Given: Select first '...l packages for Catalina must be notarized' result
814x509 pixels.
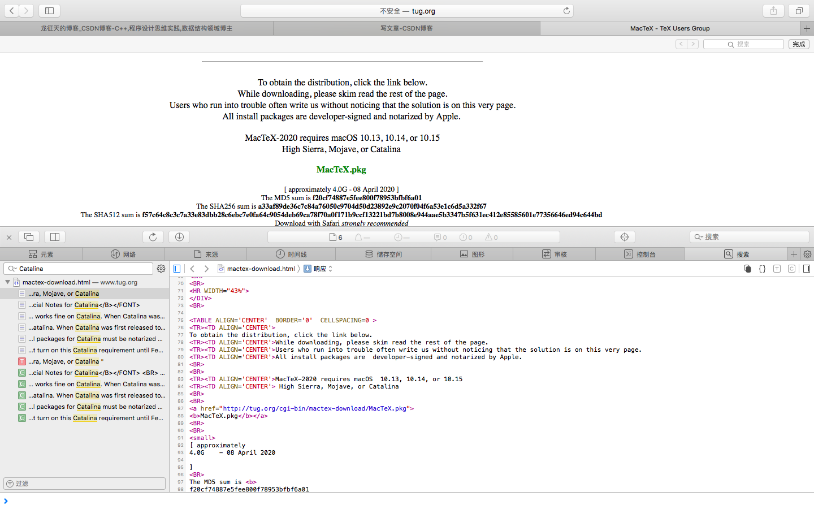Looking at the screenshot, I should [x=85, y=339].
